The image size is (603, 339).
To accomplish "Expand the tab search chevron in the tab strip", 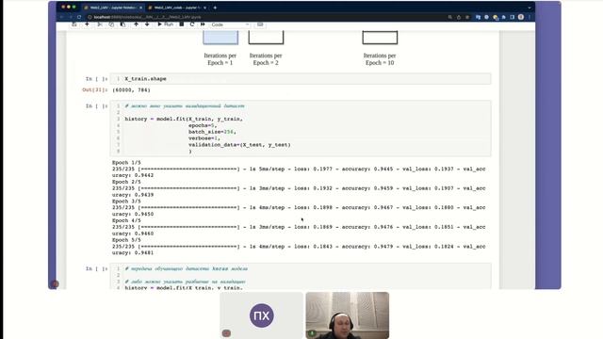I will pyautogui.click(x=530, y=8).
